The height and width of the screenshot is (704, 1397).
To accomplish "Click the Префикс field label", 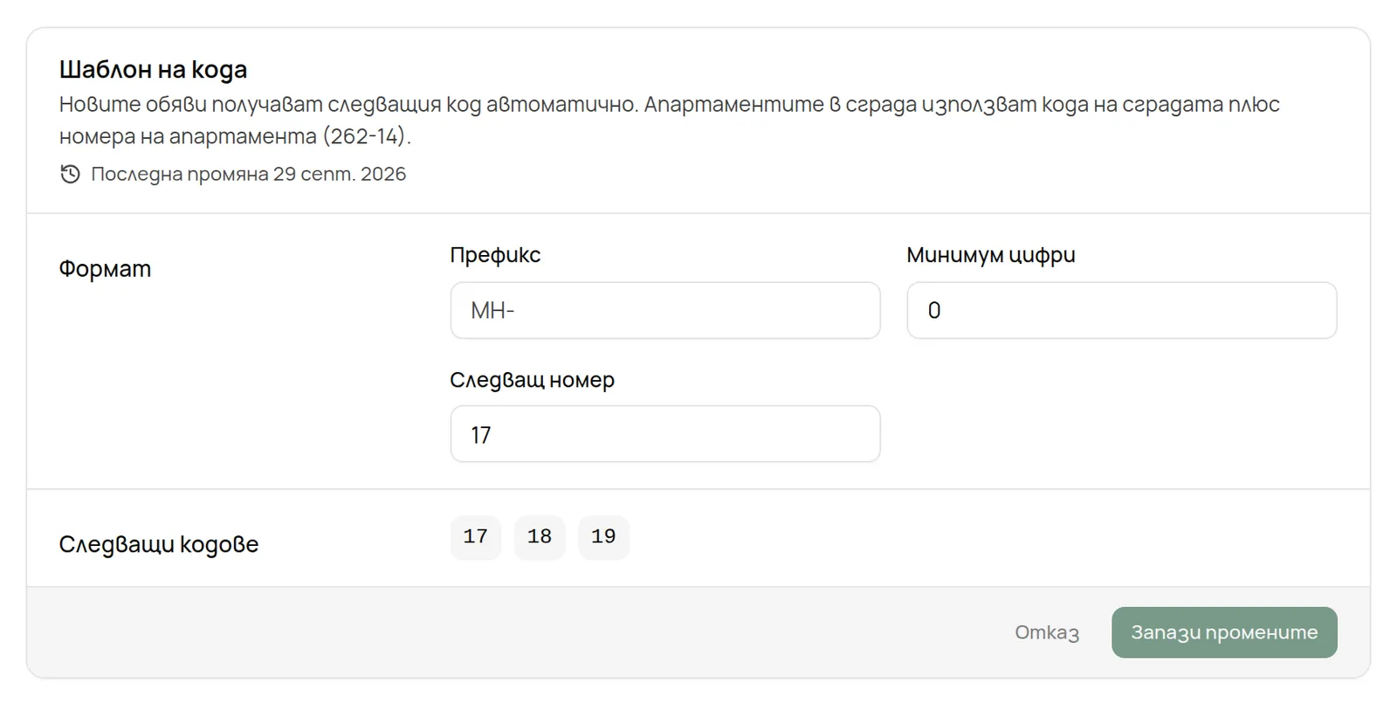I will click(x=495, y=255).
